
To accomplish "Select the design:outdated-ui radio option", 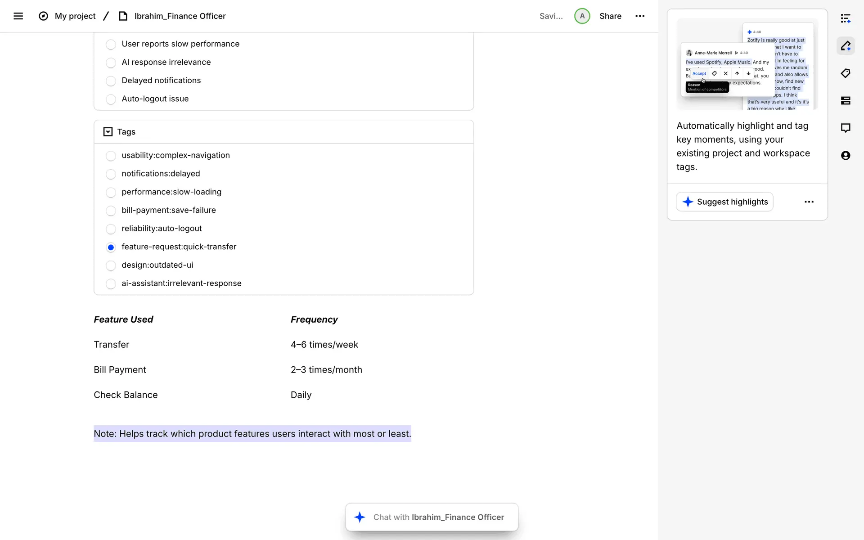I will pos(111,265).
